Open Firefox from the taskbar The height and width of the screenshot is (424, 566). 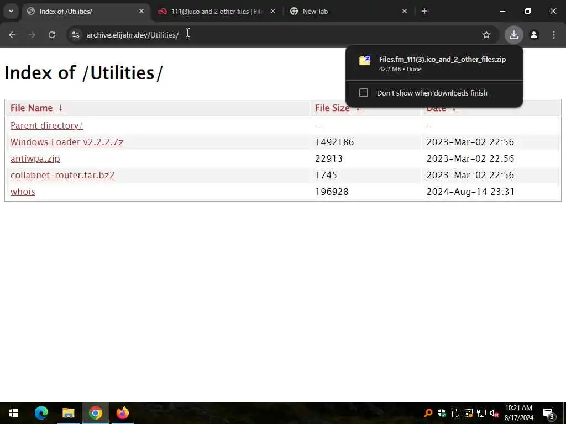coord(122,413)
